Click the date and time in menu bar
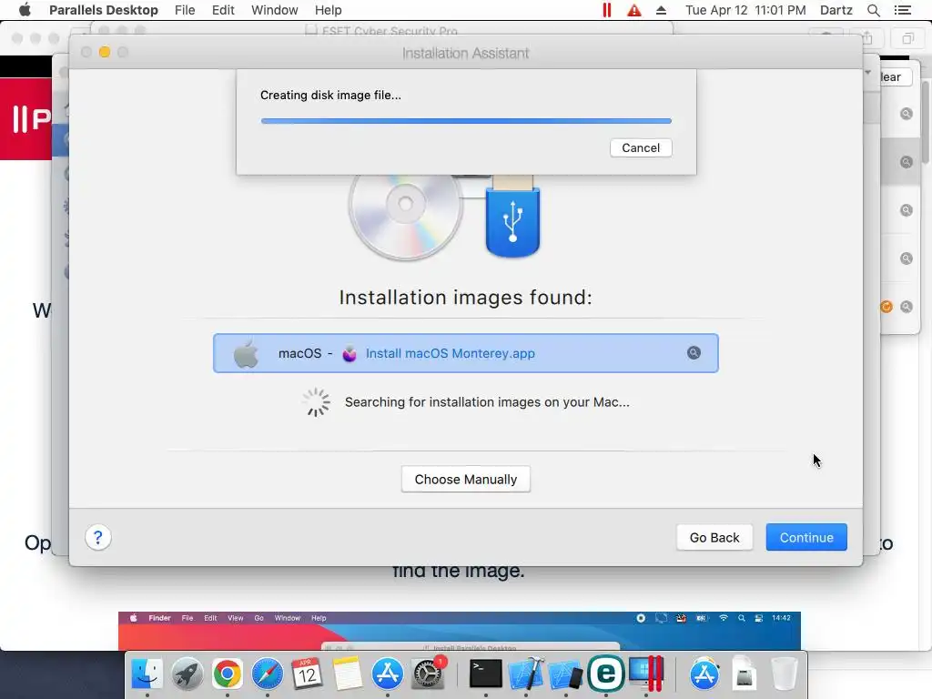The height and width of the screenshot is (699, 932). click(745, 10)
